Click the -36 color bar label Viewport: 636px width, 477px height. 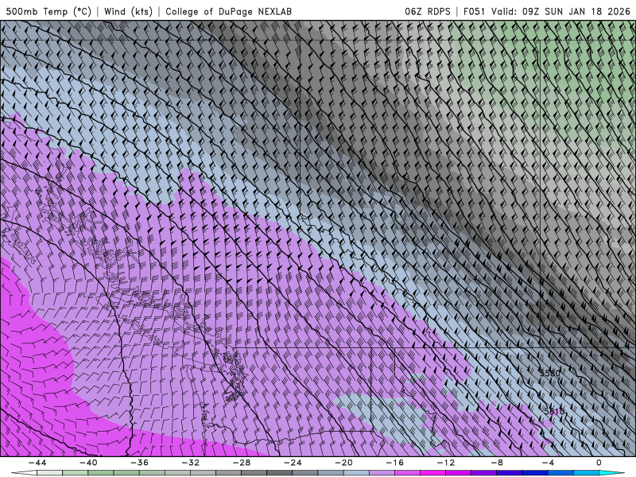point(139,463)
